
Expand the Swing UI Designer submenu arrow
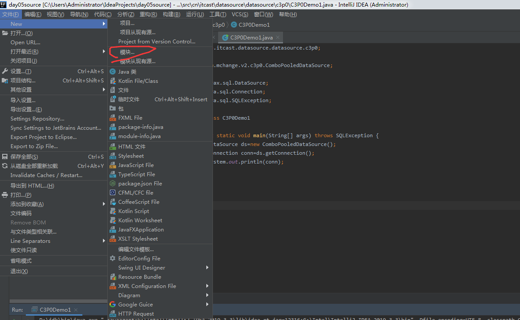[x=207, y=267]
